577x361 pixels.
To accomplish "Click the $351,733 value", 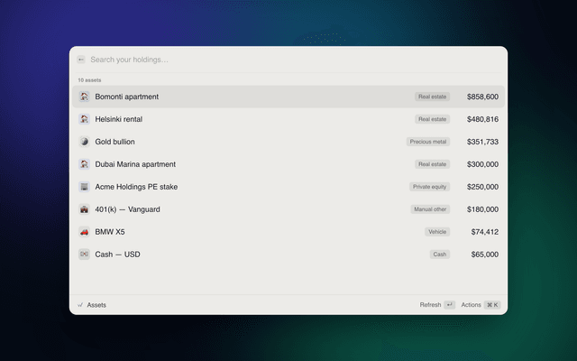I will [x=482, y=142].
